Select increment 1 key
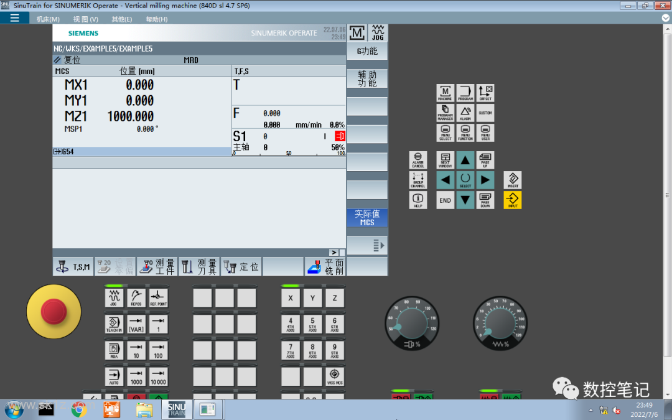Screen dimensions: 672x420 point(158,324)
